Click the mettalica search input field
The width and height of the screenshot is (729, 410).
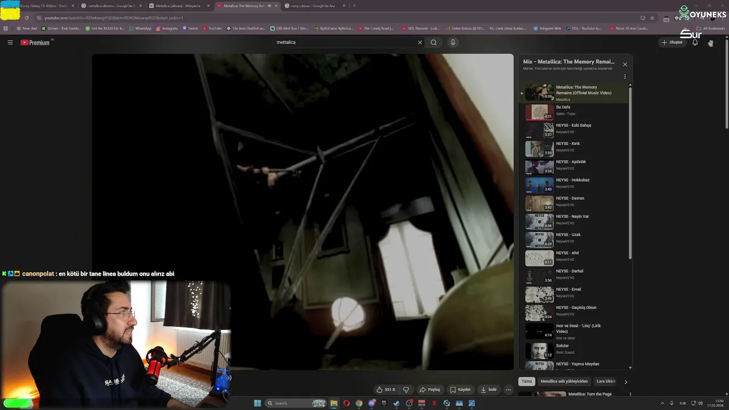(345, 42)
